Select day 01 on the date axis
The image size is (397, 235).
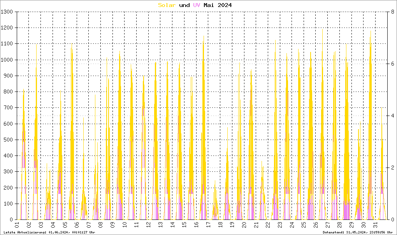(x=17, y=225)
